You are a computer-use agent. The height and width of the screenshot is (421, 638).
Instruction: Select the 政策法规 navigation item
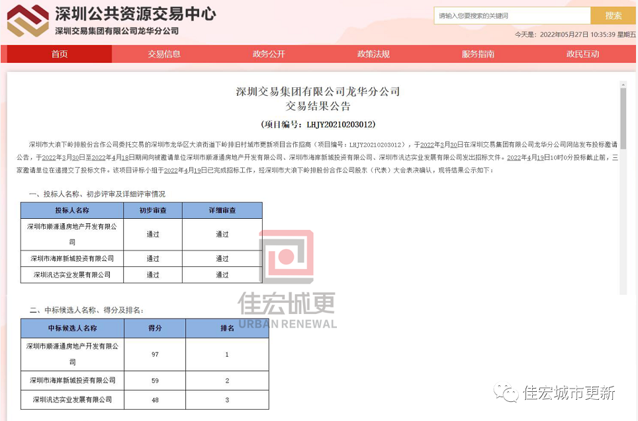pyautogui.click(x=373, y=54)
